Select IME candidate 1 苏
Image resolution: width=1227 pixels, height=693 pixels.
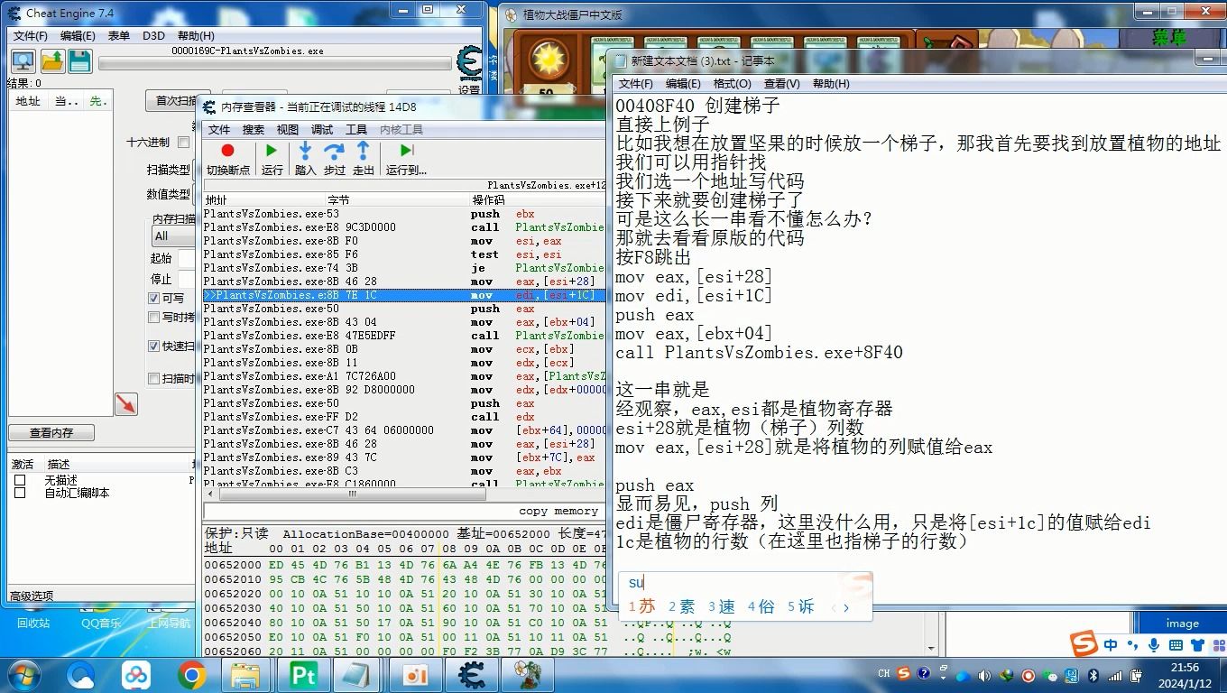(642, 607)
